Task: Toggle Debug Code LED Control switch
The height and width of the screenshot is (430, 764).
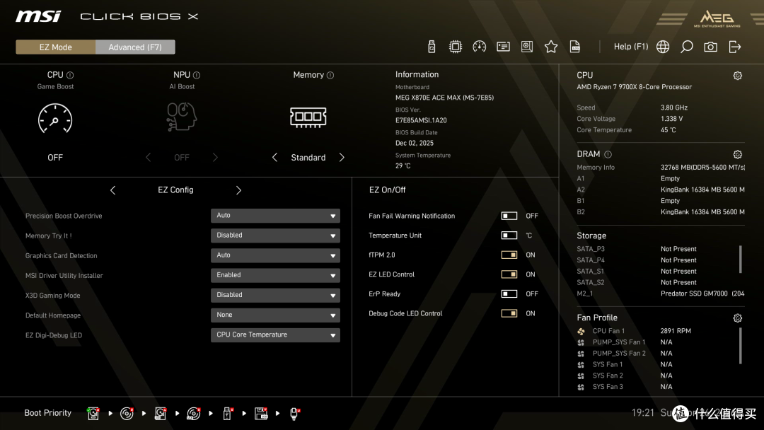Action: coord(509,313)
